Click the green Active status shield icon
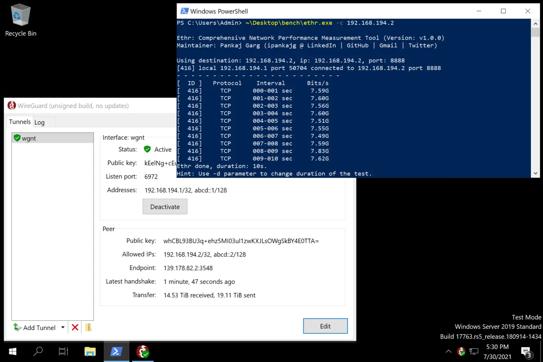Viewport: 543px width, 362px height. (147, 149)
